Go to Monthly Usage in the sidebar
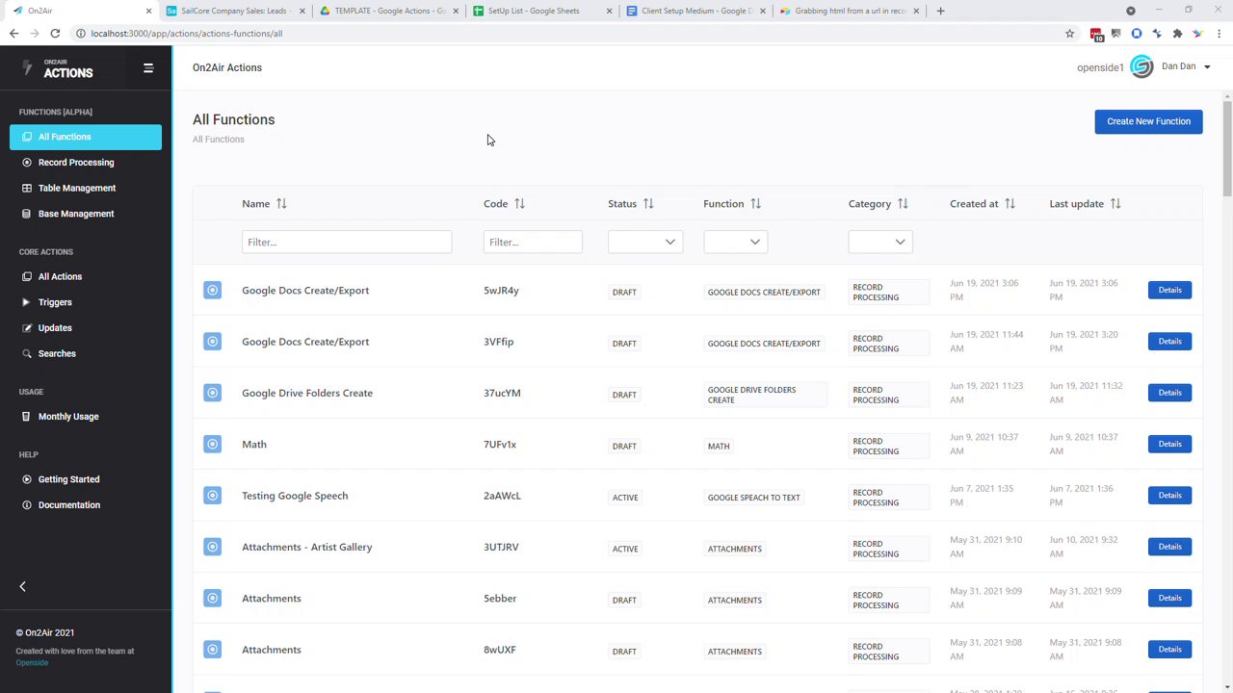Viewport: 1233px width, 693px height. (x=68, y=417)
